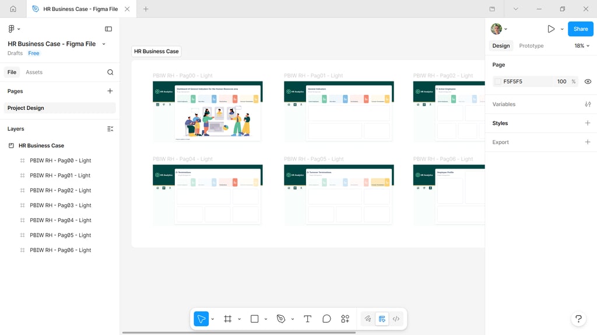597x335 pixels.
Task: Select the Pen tool
Action: 280,319
